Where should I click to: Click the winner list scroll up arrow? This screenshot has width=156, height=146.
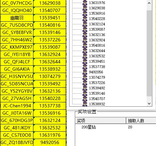149,3
